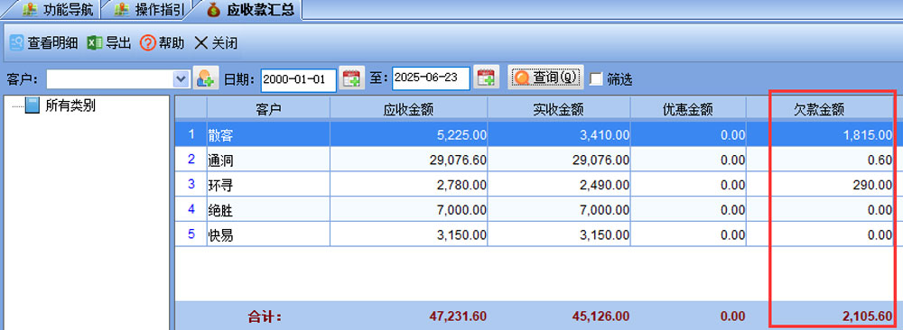Image resolution: width=903 pixels, height=330 pixels.
Task: Switch to the 操作指引 tab
Action: [x=149, y=9]
